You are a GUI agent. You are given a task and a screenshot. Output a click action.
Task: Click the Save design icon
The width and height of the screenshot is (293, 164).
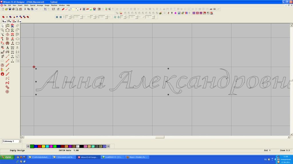click(10, 9)
